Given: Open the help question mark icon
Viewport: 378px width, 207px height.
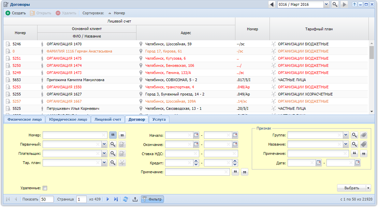Looking at the screenshot, I should coord(354,4).
